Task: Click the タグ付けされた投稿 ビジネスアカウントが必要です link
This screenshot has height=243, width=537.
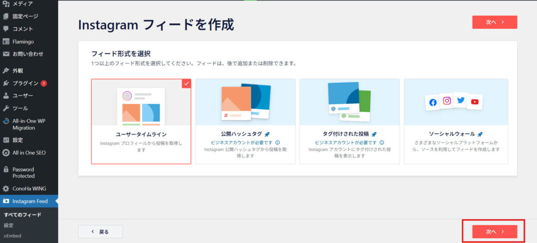Action: (347, 143)
